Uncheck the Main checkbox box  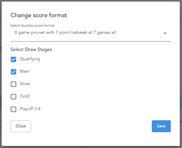click(x=13, y=72)
